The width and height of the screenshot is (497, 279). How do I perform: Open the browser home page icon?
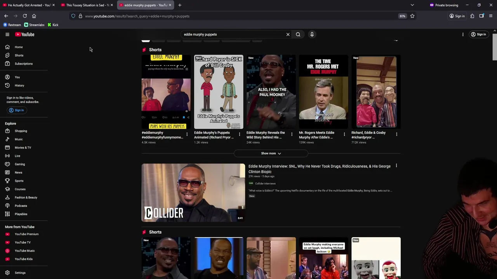pos(34,16)
